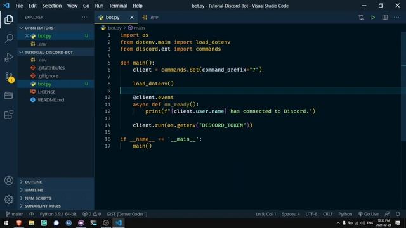Image resolution: width=406 pixels, height=228 pixels.
Task: Close the bot.py editor tab
Action: (132, 17)
